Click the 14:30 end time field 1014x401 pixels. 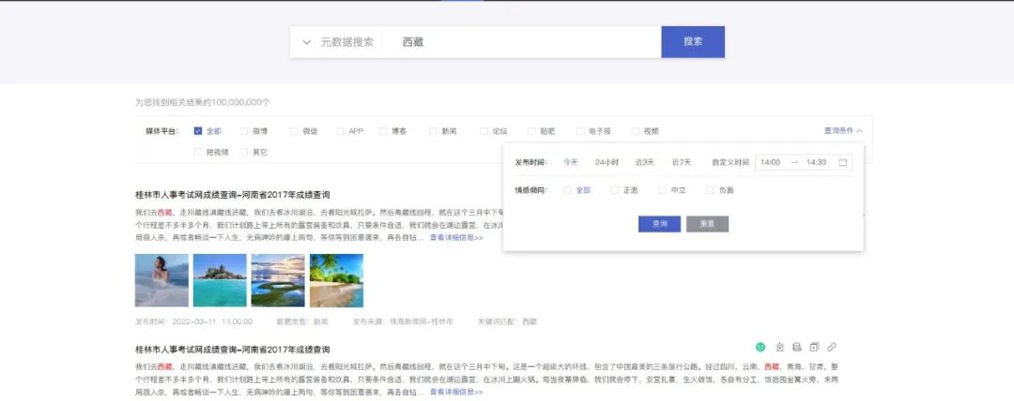(816, 162)
